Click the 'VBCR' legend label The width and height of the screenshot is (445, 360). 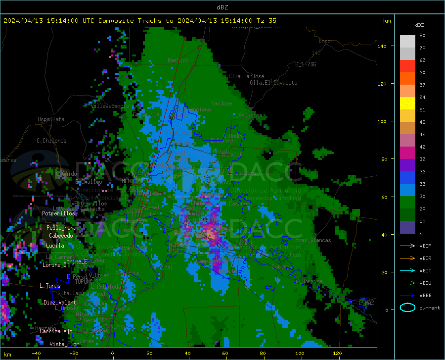coord(425,258)
